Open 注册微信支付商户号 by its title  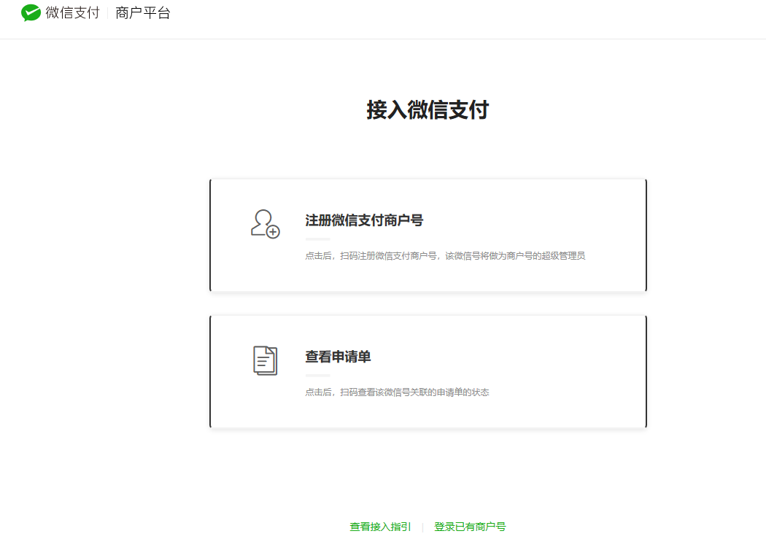pyautogui.click(x=364, y=220)
